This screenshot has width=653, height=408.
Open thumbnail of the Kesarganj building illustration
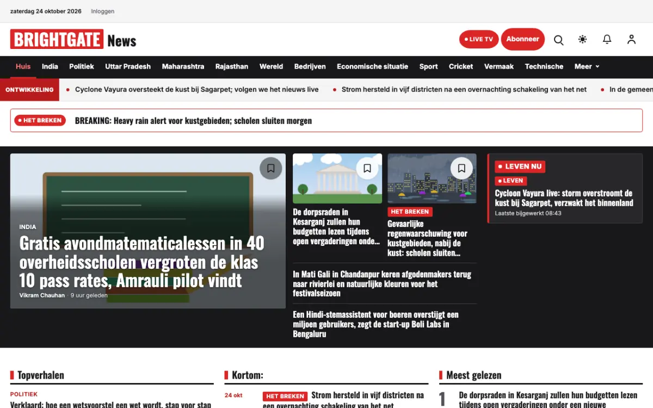pos(337,178)
